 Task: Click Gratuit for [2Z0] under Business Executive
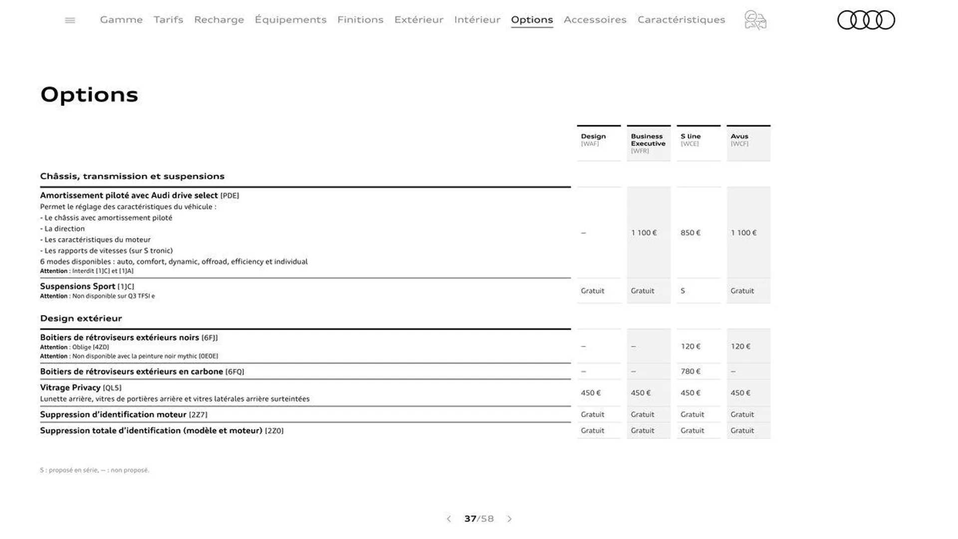(642, 430)
